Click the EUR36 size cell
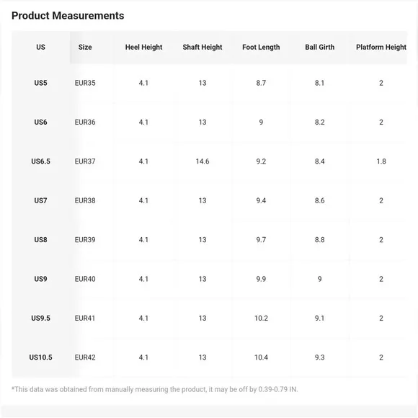Image resolution: width=418 pixels, height=418 pixels. tap(85, 122)
